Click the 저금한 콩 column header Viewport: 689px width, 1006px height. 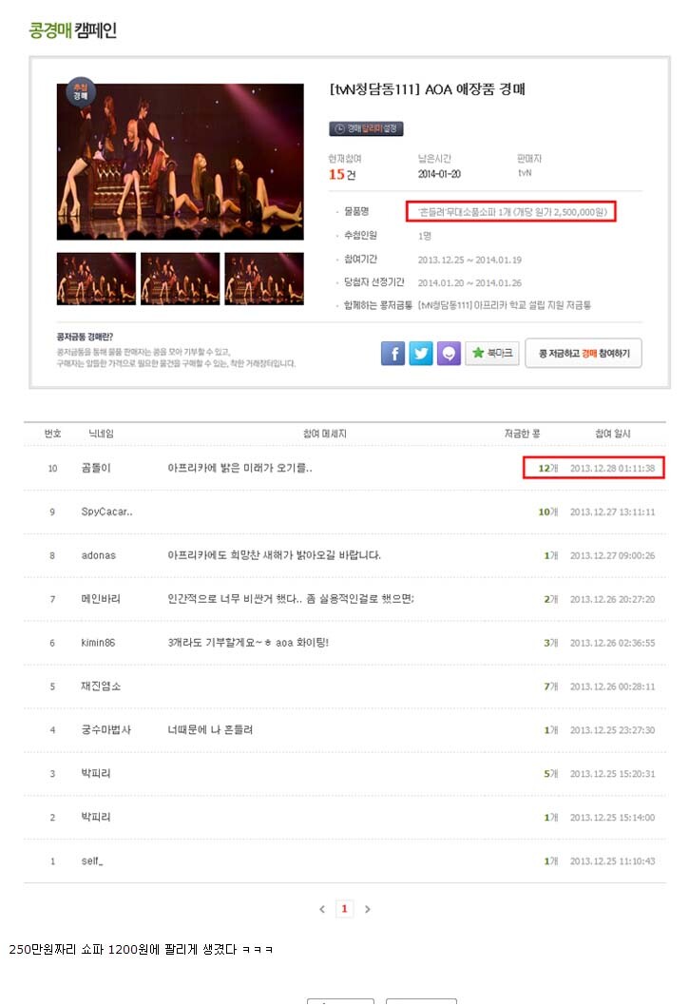pyautogui.click(x=522, y=434)
